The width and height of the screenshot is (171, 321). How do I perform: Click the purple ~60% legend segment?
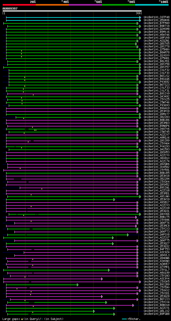(85, 5)
